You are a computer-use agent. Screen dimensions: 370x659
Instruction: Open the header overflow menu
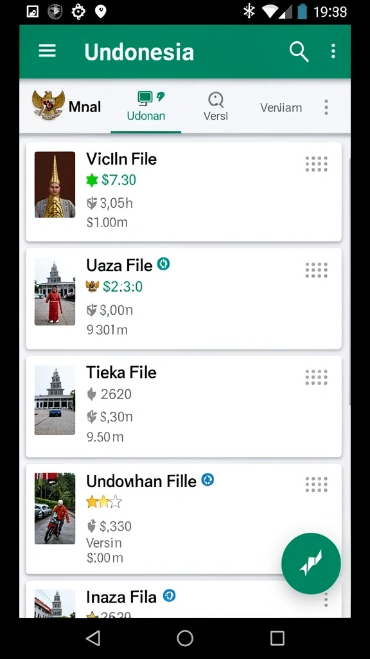pyautogui.click(x=333, y=51)
